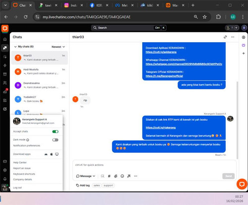Viewport: 248px width, 205px height.
Task: Open the purple app icon in right rail
Action: point(244,45)
